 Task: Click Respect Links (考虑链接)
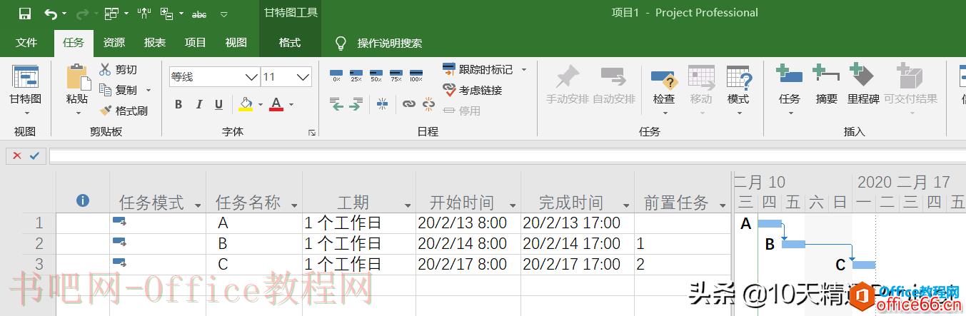pyautogui.click(x=473, y=90)
